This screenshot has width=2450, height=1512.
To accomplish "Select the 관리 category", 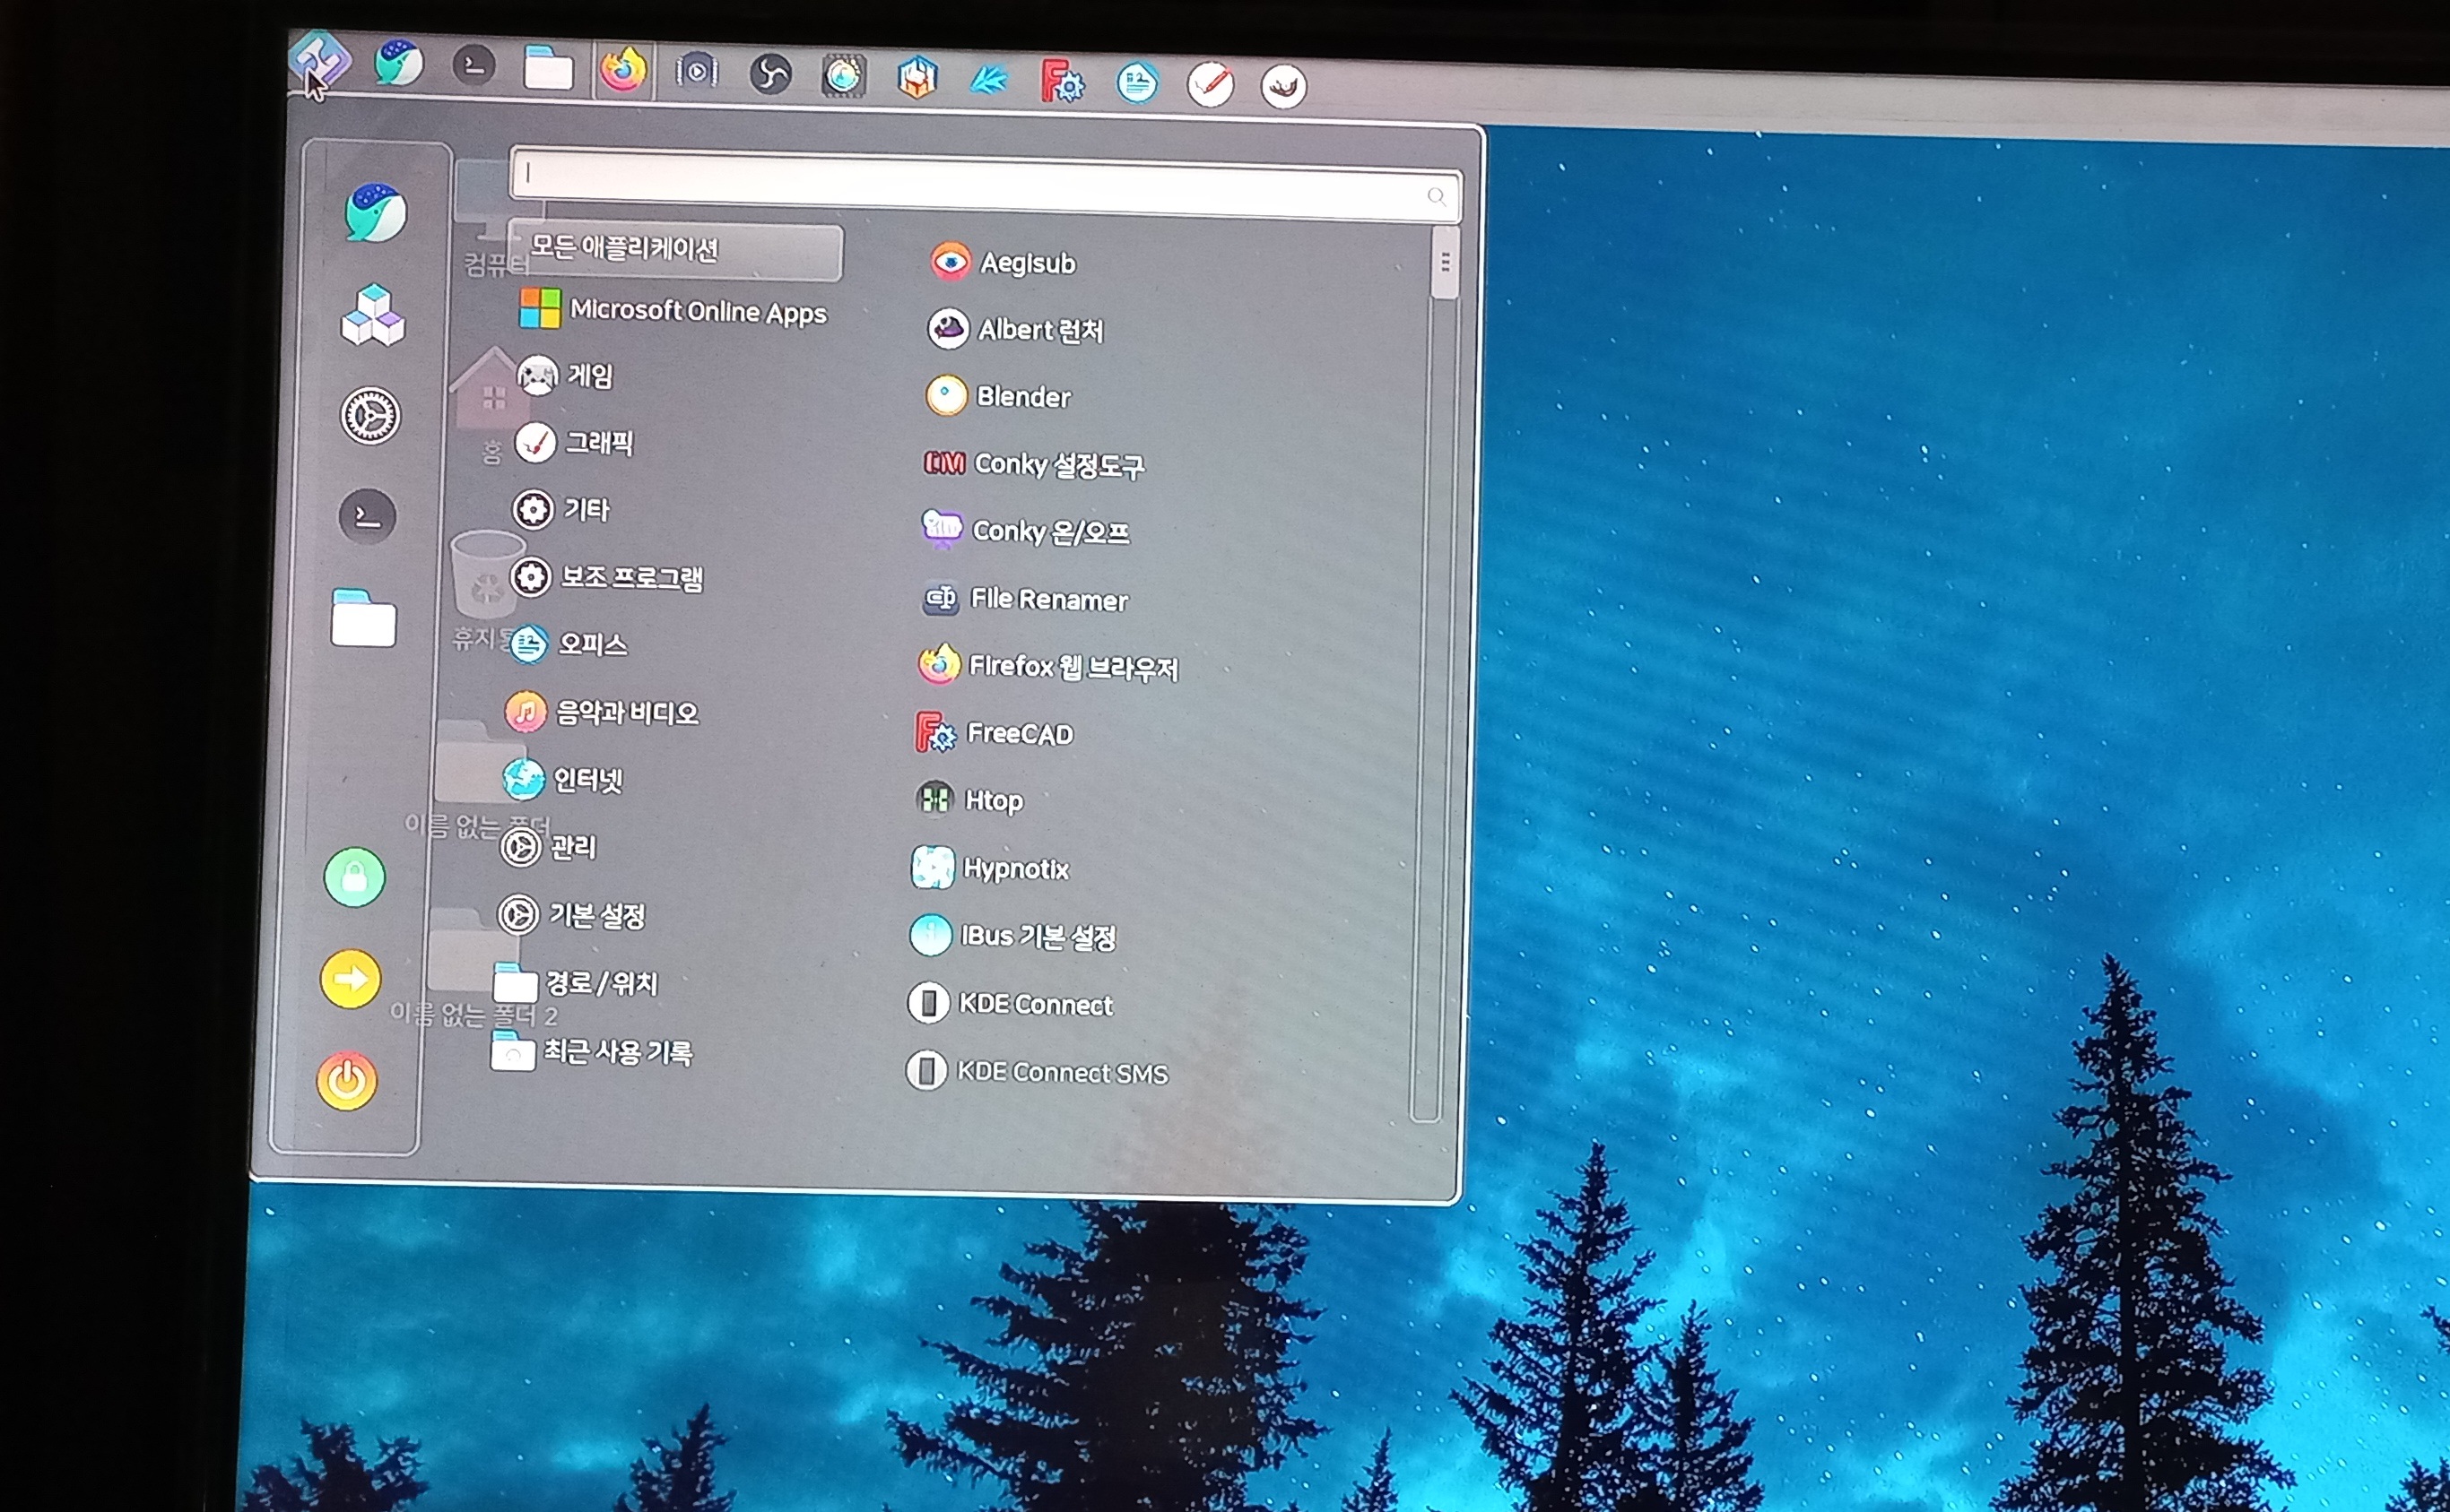I will [x=548, y=847].
